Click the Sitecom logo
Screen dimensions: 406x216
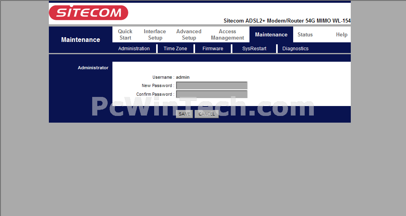tap(89, 12)
